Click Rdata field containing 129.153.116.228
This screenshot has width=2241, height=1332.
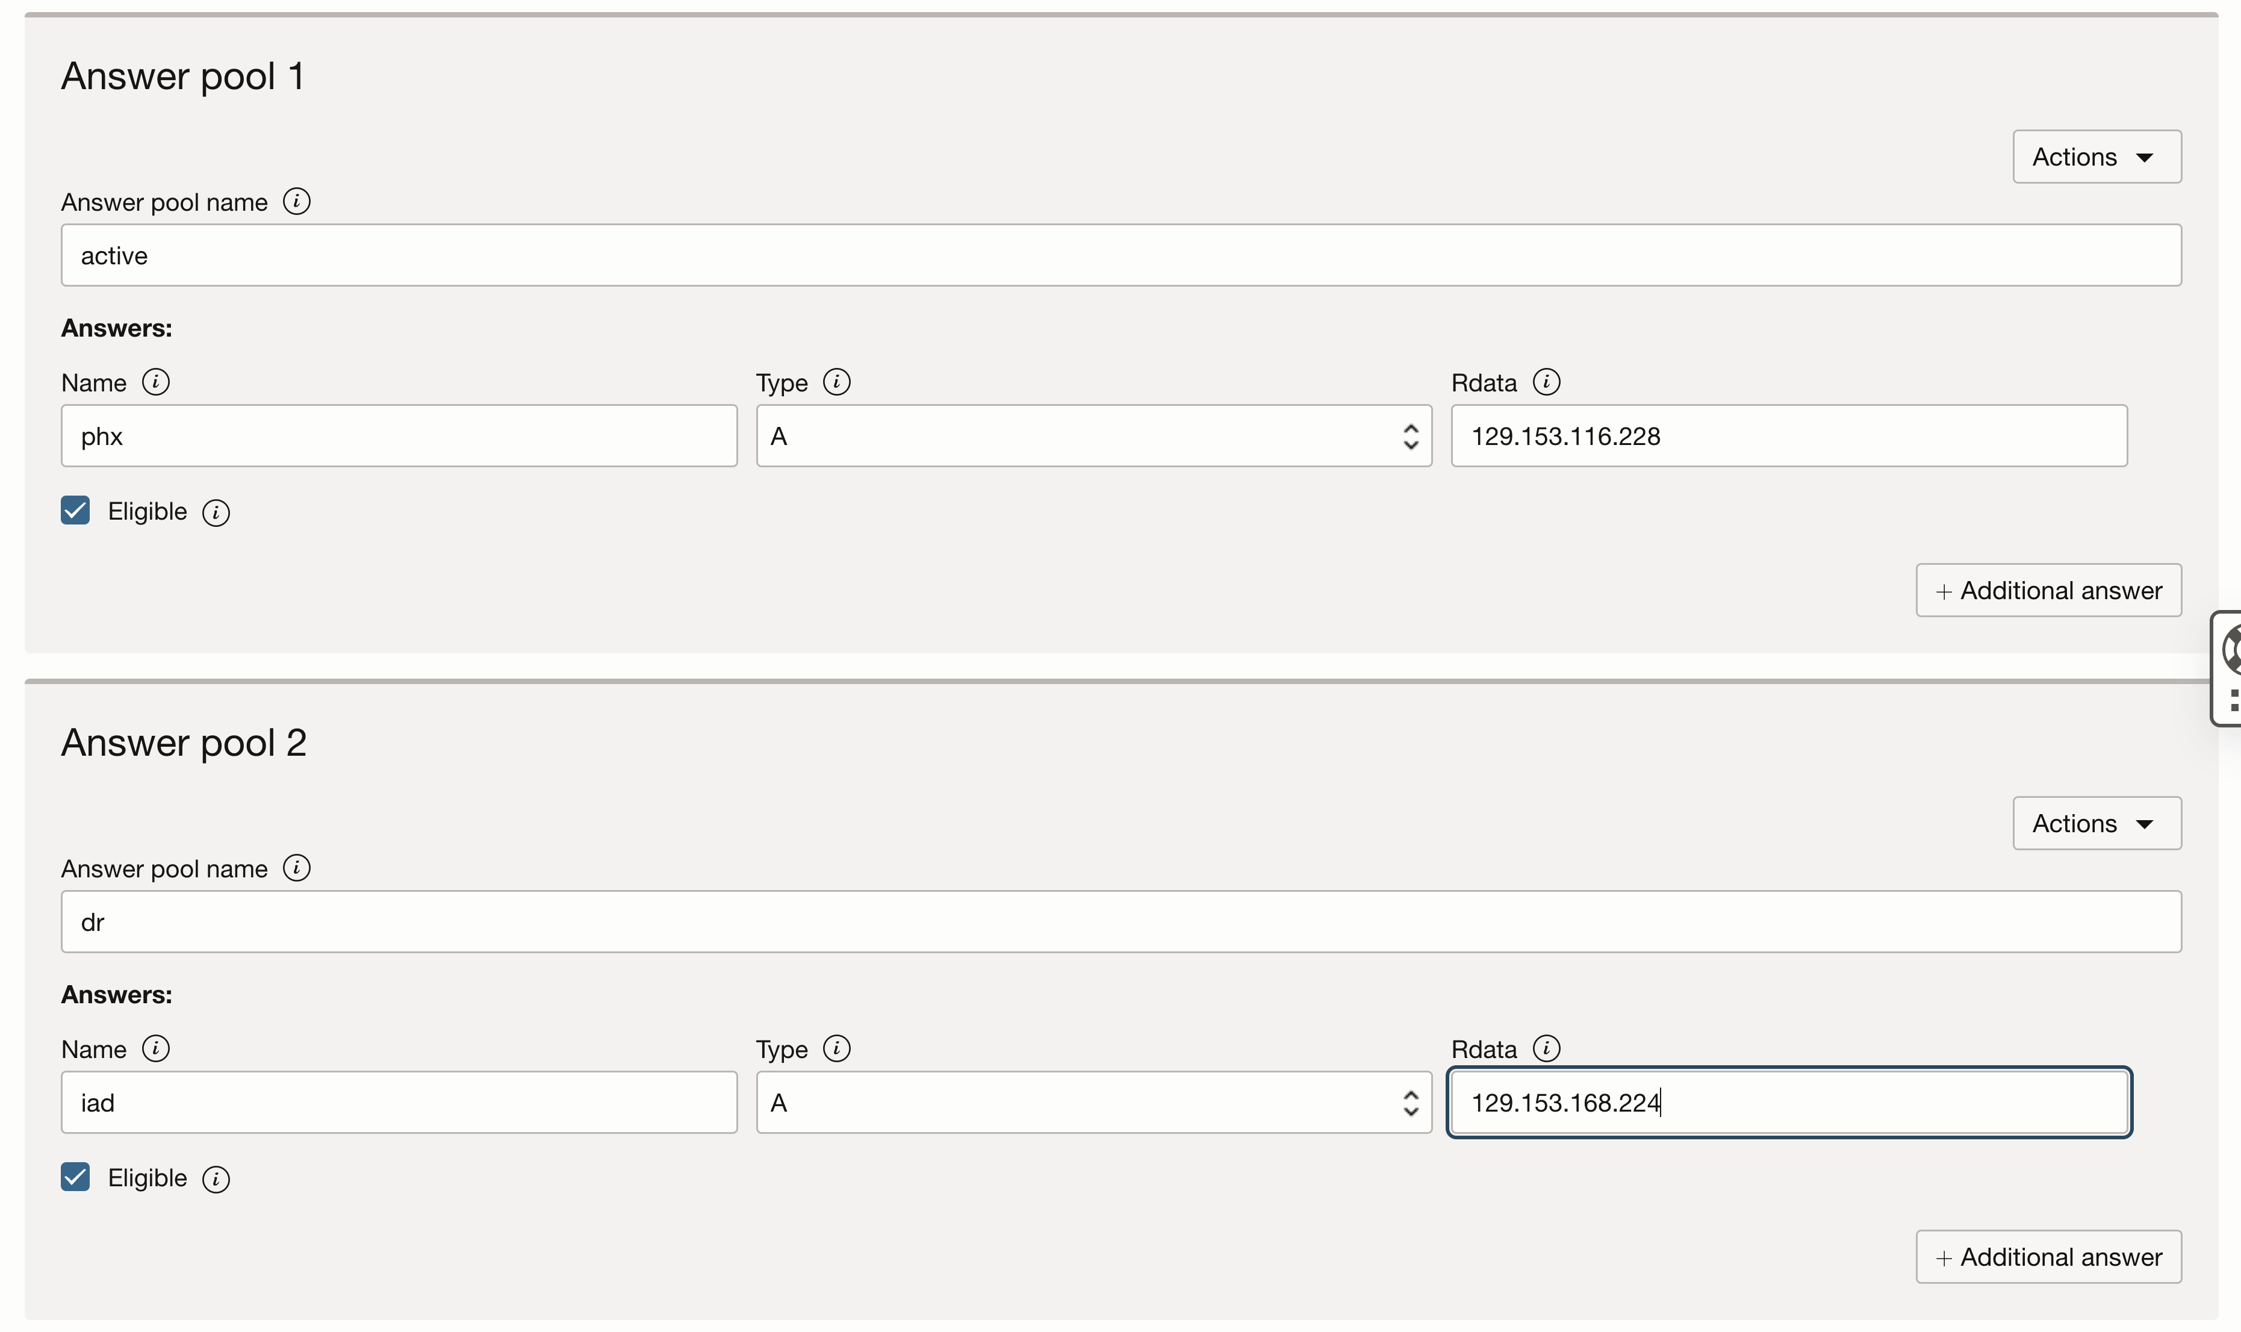click(x=1788, y=435)
